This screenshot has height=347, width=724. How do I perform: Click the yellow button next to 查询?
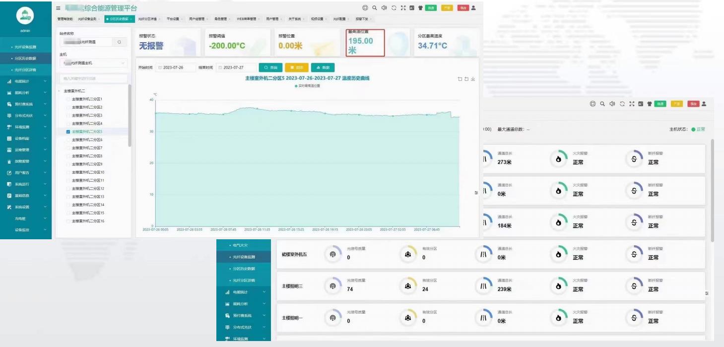[296, 68]
